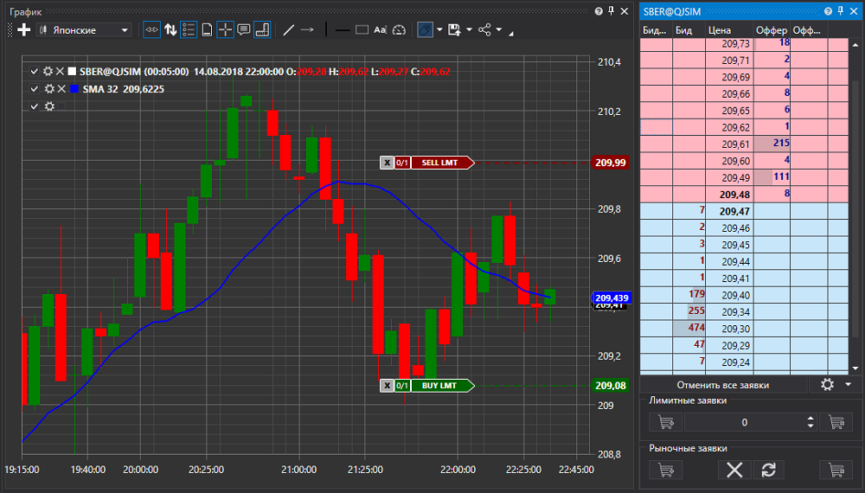Select the ruler measurement tool

pyautogui.click(x=262, y=29)
